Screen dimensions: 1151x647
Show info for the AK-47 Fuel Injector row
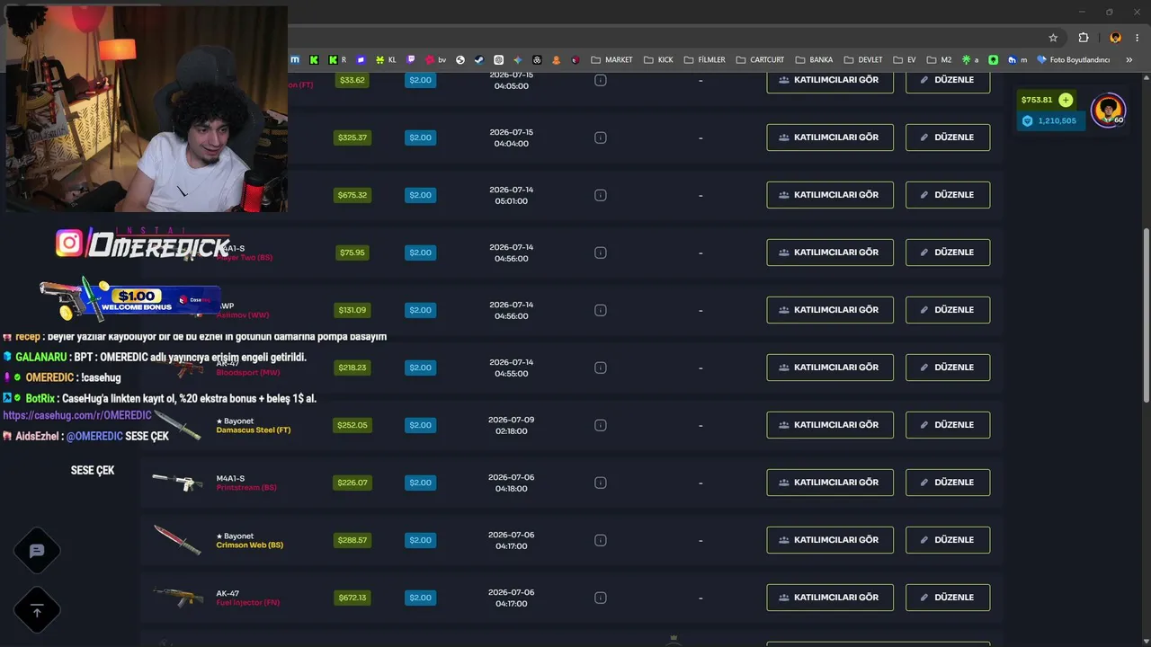pos(601,598)
